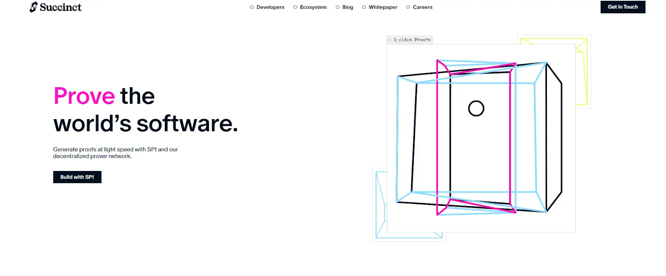Click the circle bullet beside Developers
666x276 pixels.
(251, 7)
